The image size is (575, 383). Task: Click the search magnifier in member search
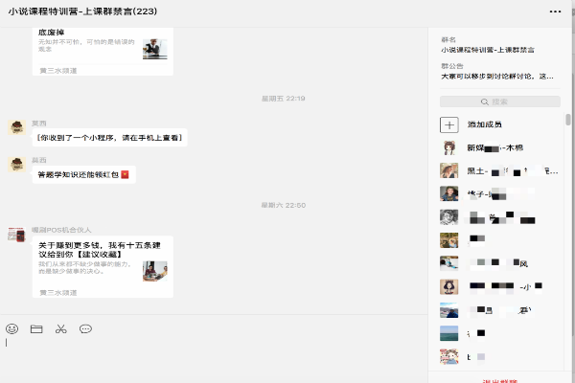tap(485, 101)
